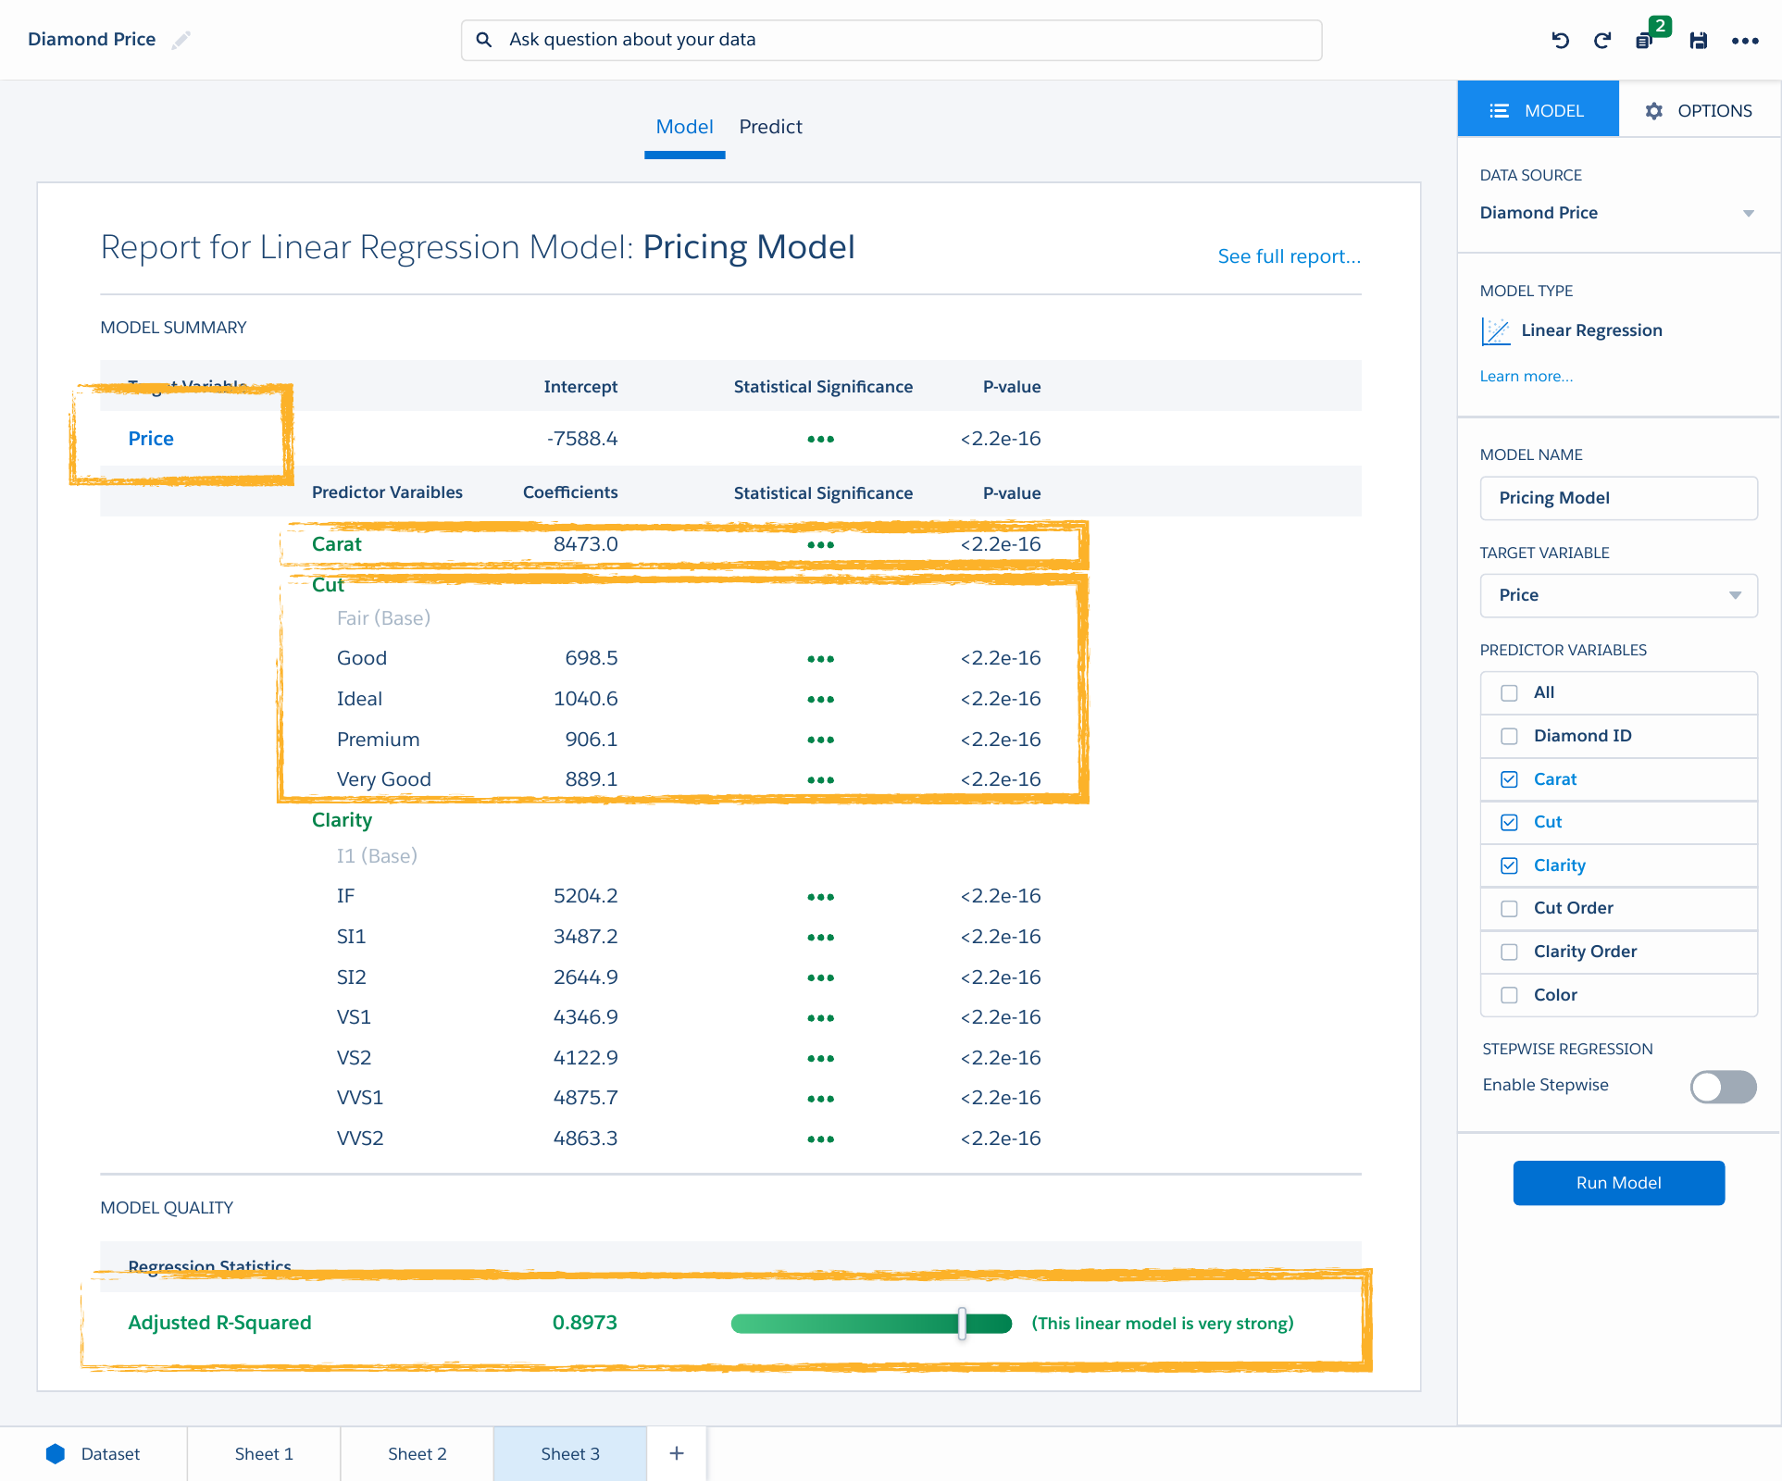1782x1481 pixels.
Task: Check the All predictor variables box
Action: coord(1509,692)
